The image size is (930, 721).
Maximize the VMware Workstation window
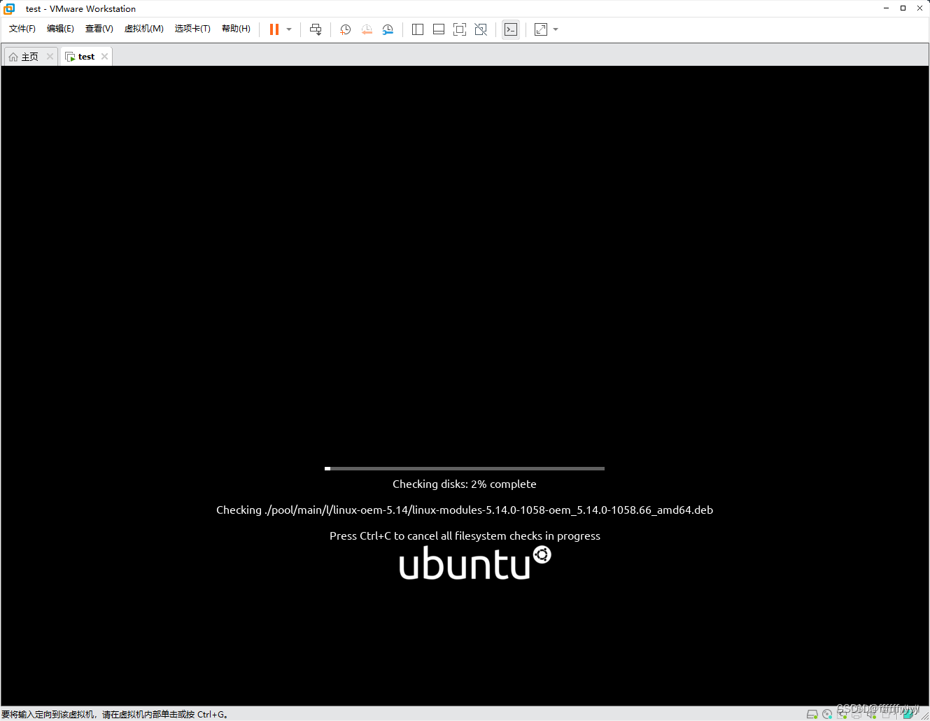903,8
